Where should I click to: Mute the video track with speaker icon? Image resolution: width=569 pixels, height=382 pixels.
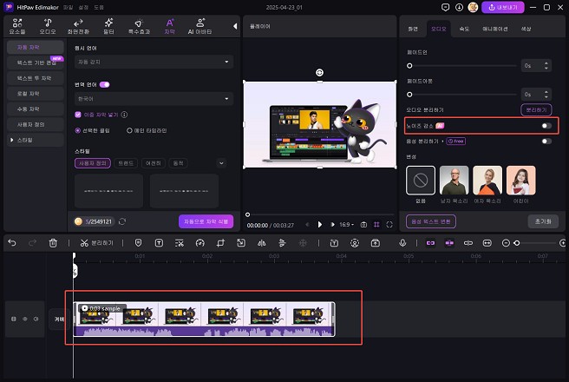(x=36, y=319)
